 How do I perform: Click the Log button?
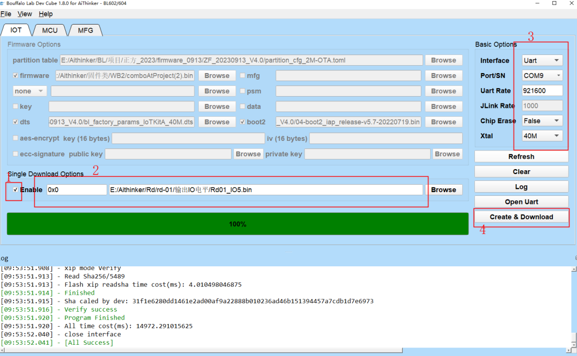pyautogui.click(x=521, y=187)
